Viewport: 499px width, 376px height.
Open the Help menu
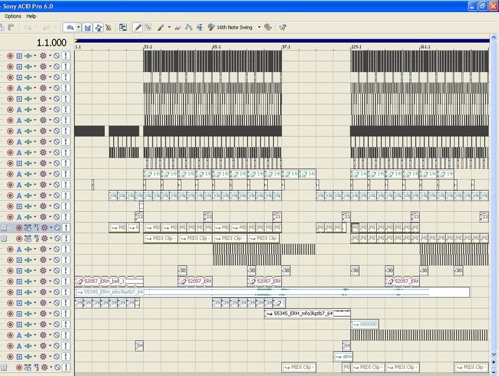coord(31,16)
